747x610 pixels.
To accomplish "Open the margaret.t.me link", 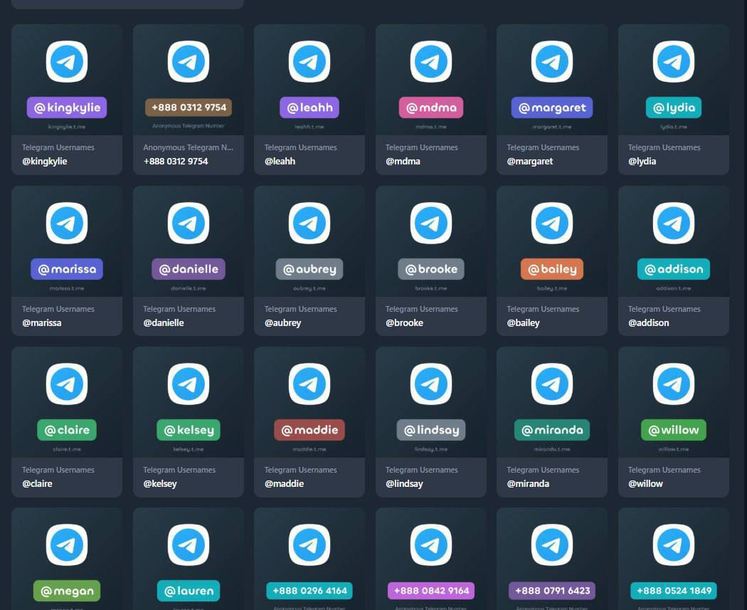I will (551, 127).
